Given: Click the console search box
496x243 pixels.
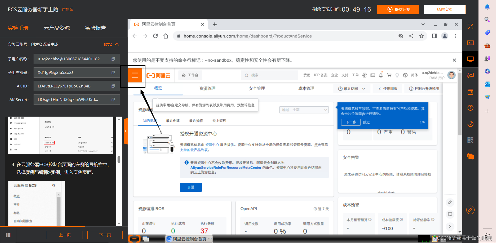Looking at the screenshot, I should [269, 75].
